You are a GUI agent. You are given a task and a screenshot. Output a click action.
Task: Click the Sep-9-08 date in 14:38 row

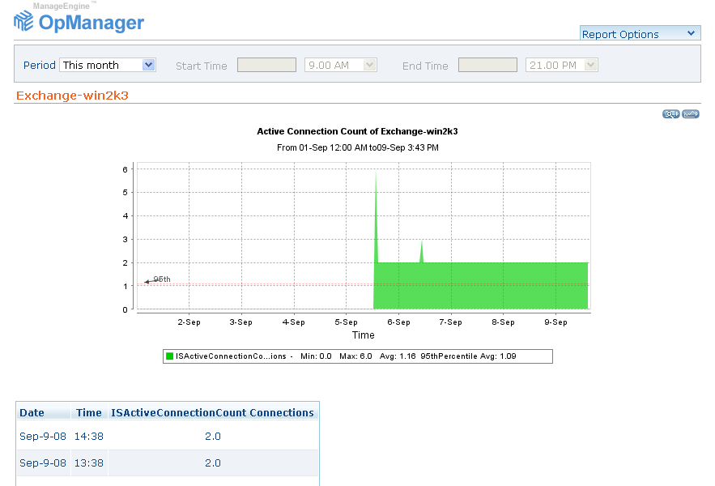[x=43, y=437]
